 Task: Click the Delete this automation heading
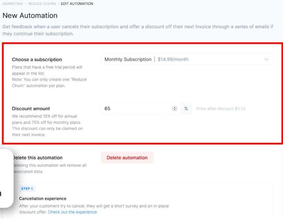tap(38, 157)
